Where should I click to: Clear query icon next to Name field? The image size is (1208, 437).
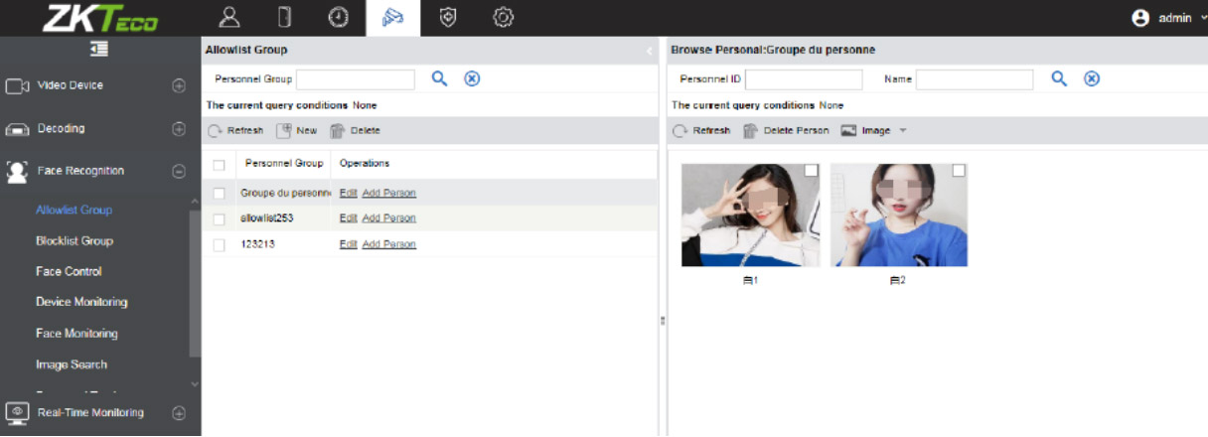pyautogui.click(x=1091, y=79)
